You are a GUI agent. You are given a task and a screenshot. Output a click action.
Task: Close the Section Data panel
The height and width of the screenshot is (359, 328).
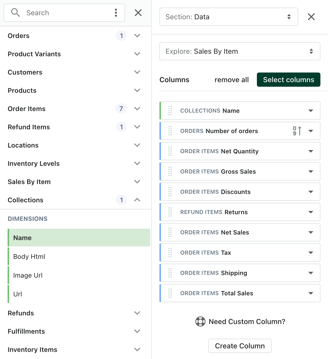point(311,17)
